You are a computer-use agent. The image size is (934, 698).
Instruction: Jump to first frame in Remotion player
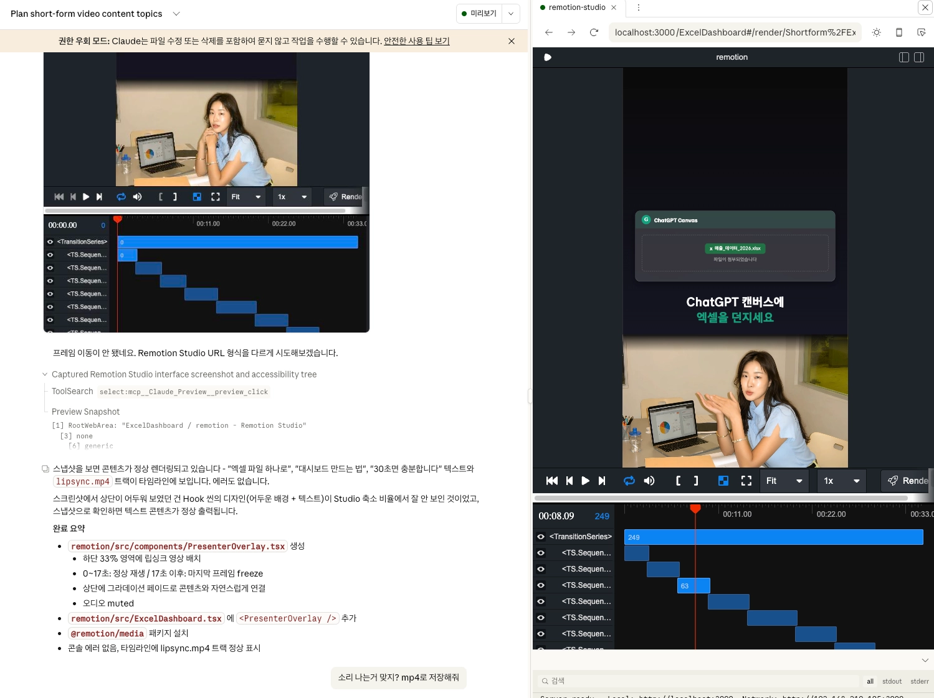point(551,481)
